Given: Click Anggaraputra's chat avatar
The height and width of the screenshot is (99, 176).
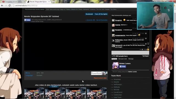Looking at the screenshot, I should [x=113, y=35].
